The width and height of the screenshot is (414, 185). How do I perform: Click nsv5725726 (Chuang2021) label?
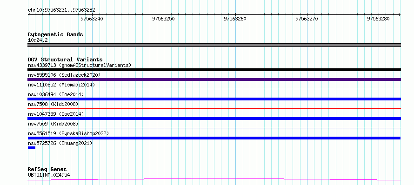coord(60,143)
